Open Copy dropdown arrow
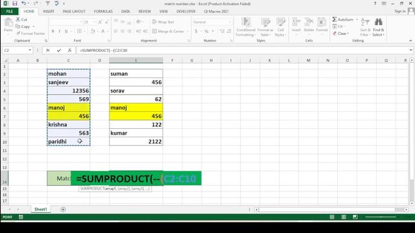415x233 pixels. coord(34,27)
